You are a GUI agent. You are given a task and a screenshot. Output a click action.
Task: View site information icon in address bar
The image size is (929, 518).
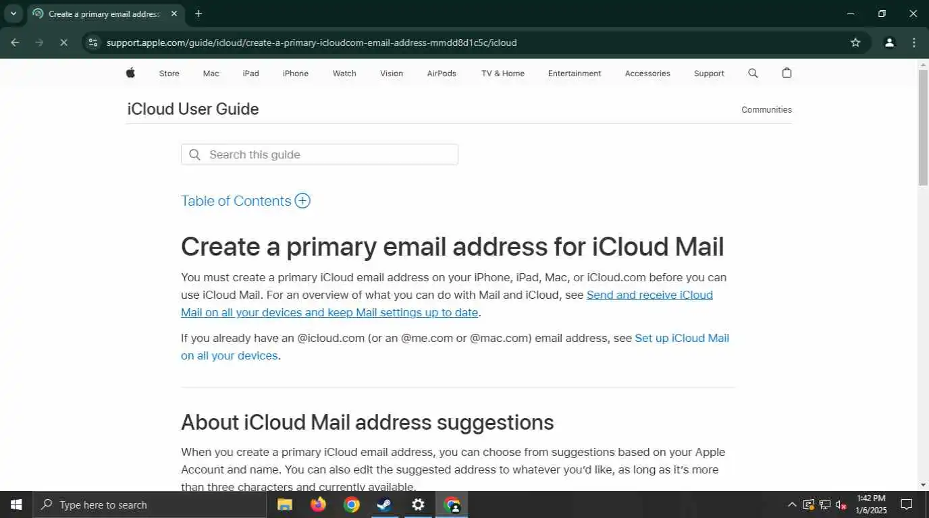[x=93, y=42]
